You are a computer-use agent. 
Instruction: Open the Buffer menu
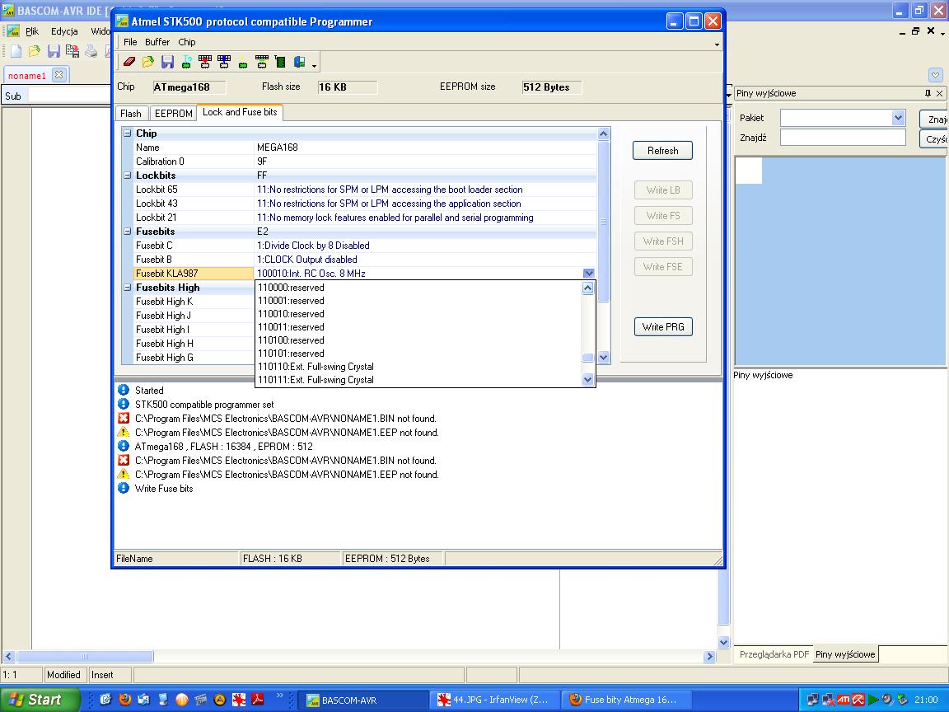pyautogui.click(x=157, y=42)
